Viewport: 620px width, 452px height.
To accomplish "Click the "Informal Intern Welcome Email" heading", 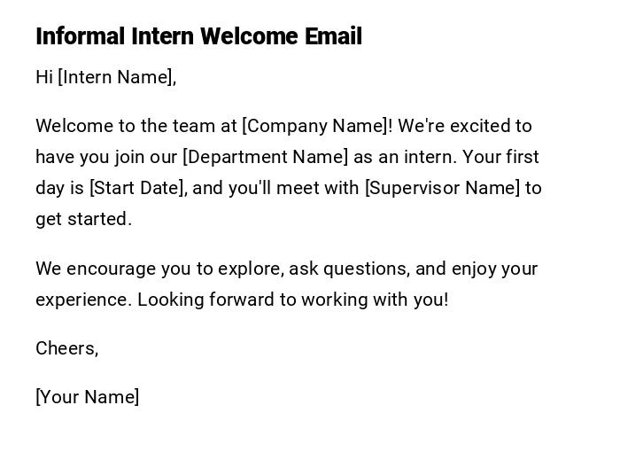I will pos(198,36).
